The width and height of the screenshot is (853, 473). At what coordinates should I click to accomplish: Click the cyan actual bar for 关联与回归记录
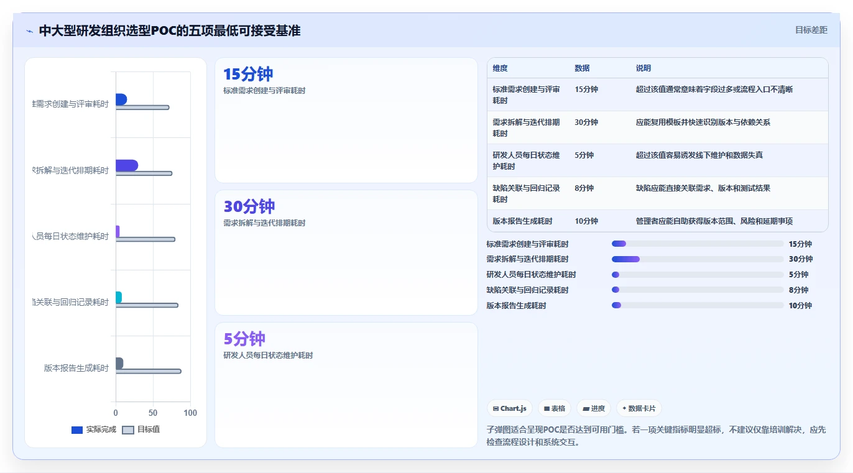point(119,297)
